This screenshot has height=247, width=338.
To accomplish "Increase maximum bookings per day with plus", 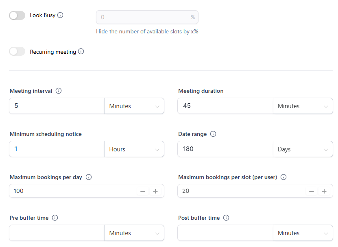I will (x=155, y=191).
